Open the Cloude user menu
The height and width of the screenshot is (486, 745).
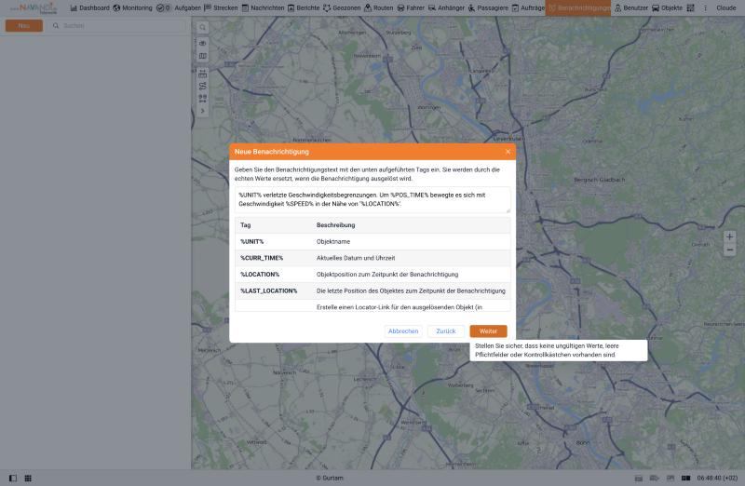(x=726, y=8)
